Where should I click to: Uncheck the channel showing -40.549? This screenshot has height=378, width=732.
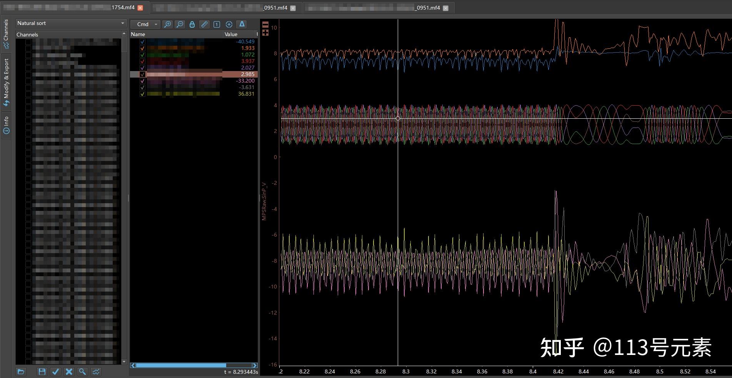click(142, 41)
